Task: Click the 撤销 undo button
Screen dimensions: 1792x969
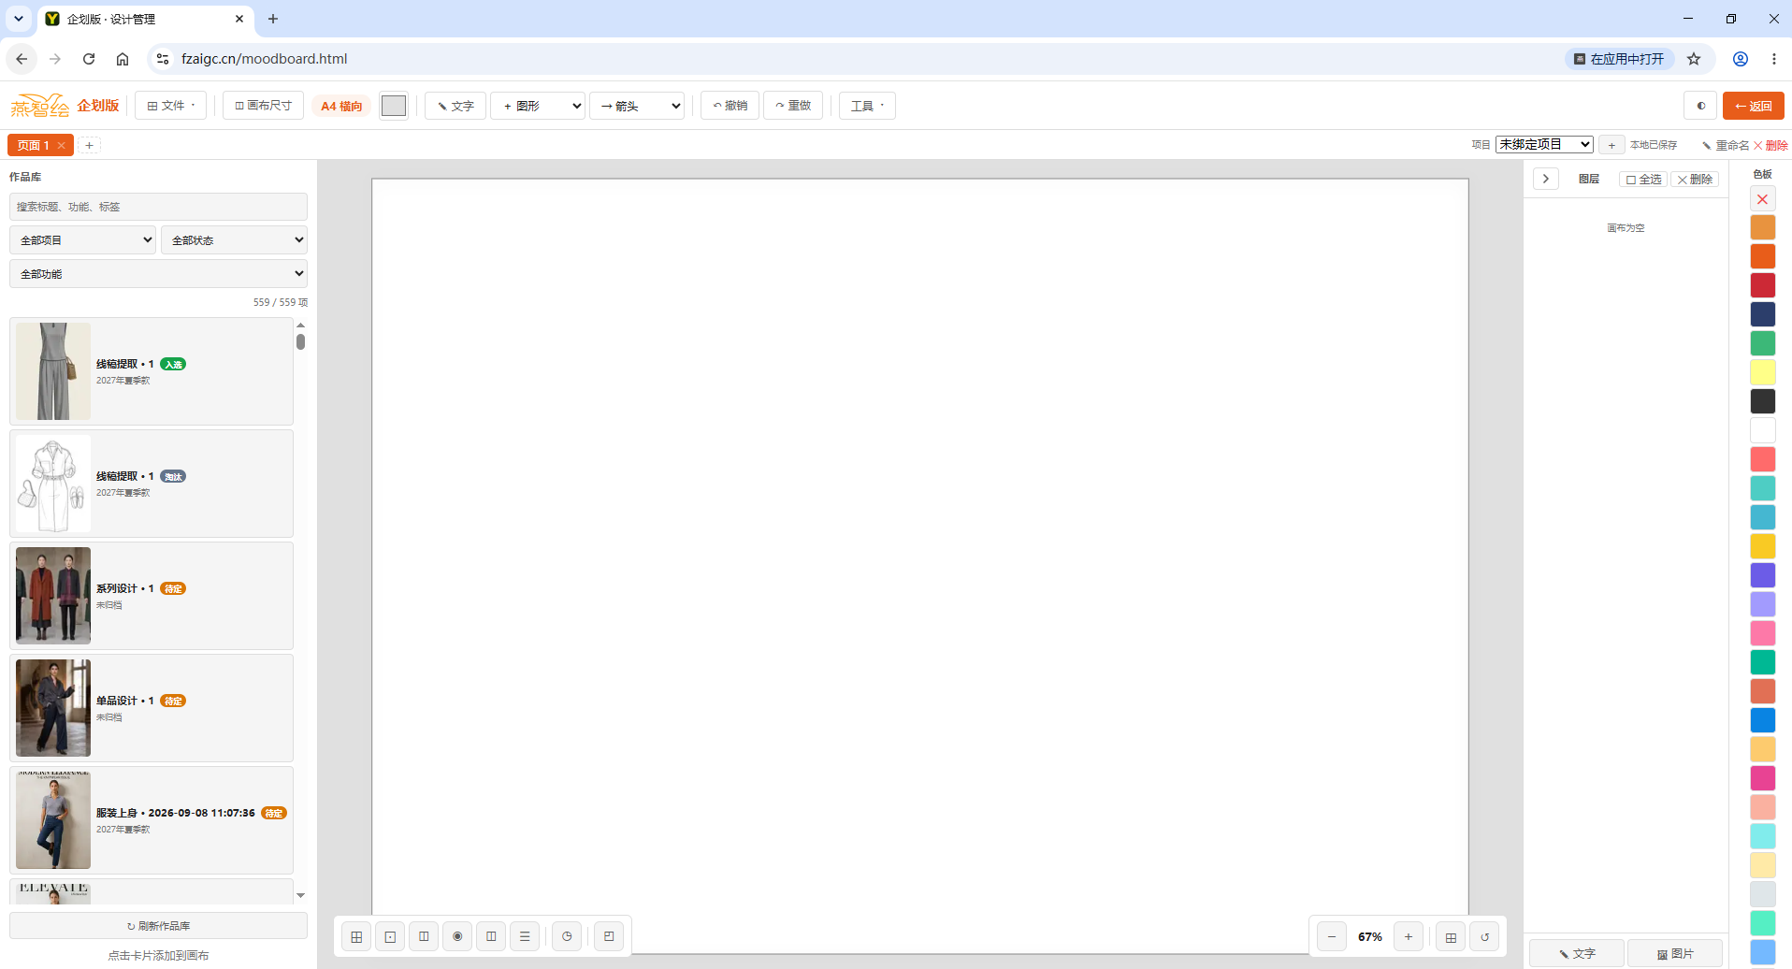Action: (x=730, y=106)
